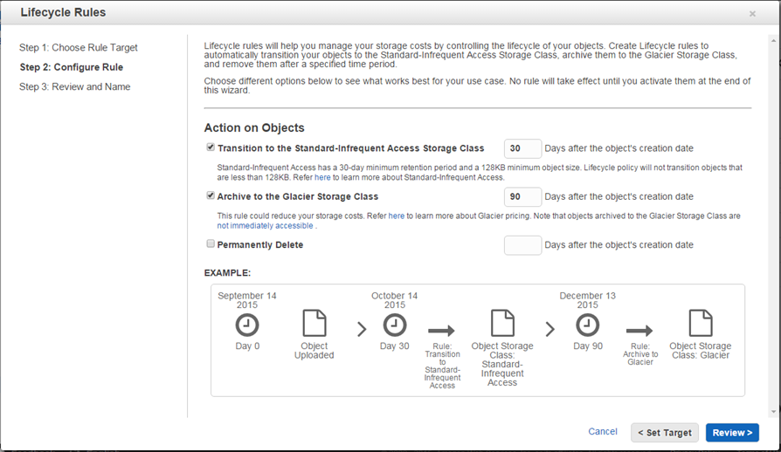Click the Cancel link

tap(603, 432)
